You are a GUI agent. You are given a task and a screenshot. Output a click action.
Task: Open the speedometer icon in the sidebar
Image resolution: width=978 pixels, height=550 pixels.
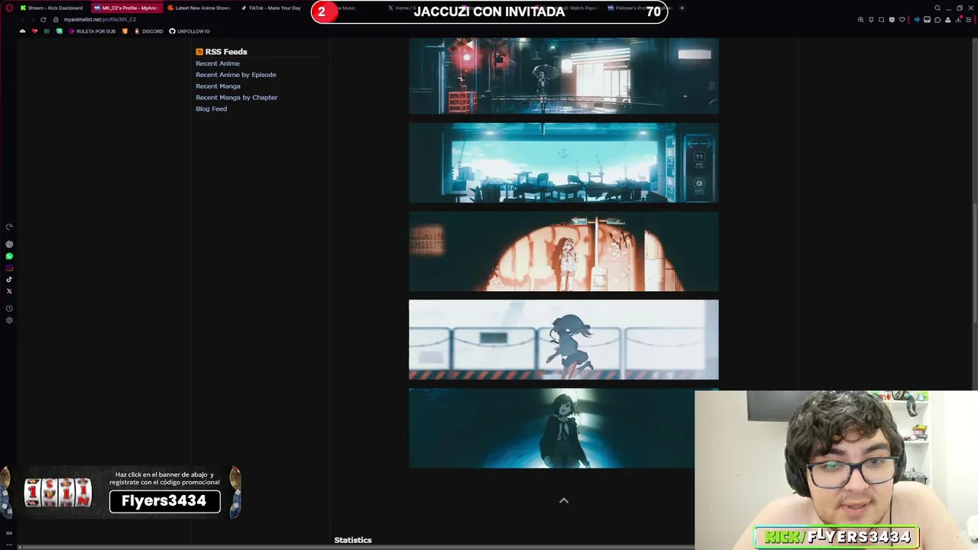tap(9, 227)
